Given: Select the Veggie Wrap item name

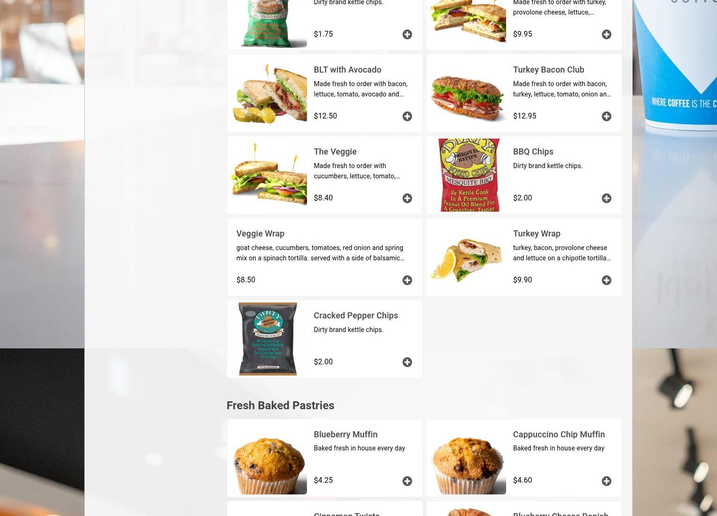Looking at the screenshot, I should pyautogui.click(x=260, y=233).
